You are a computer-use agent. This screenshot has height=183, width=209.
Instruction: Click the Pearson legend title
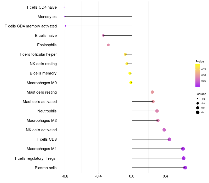pos(201,94)
